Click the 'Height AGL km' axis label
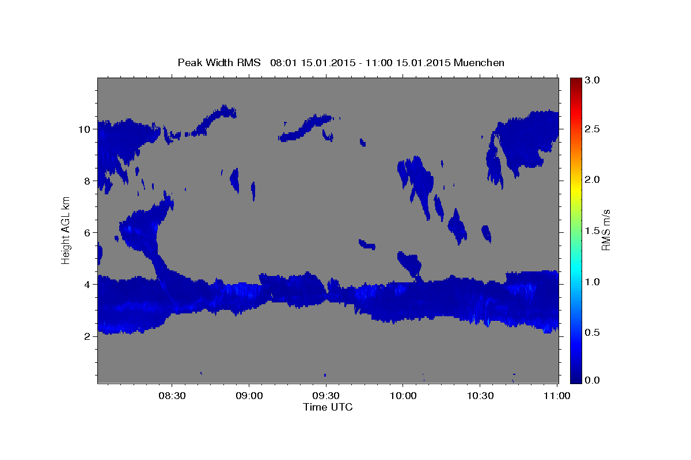The height and width of the screenshot is (460, 691). coord(66,231)
